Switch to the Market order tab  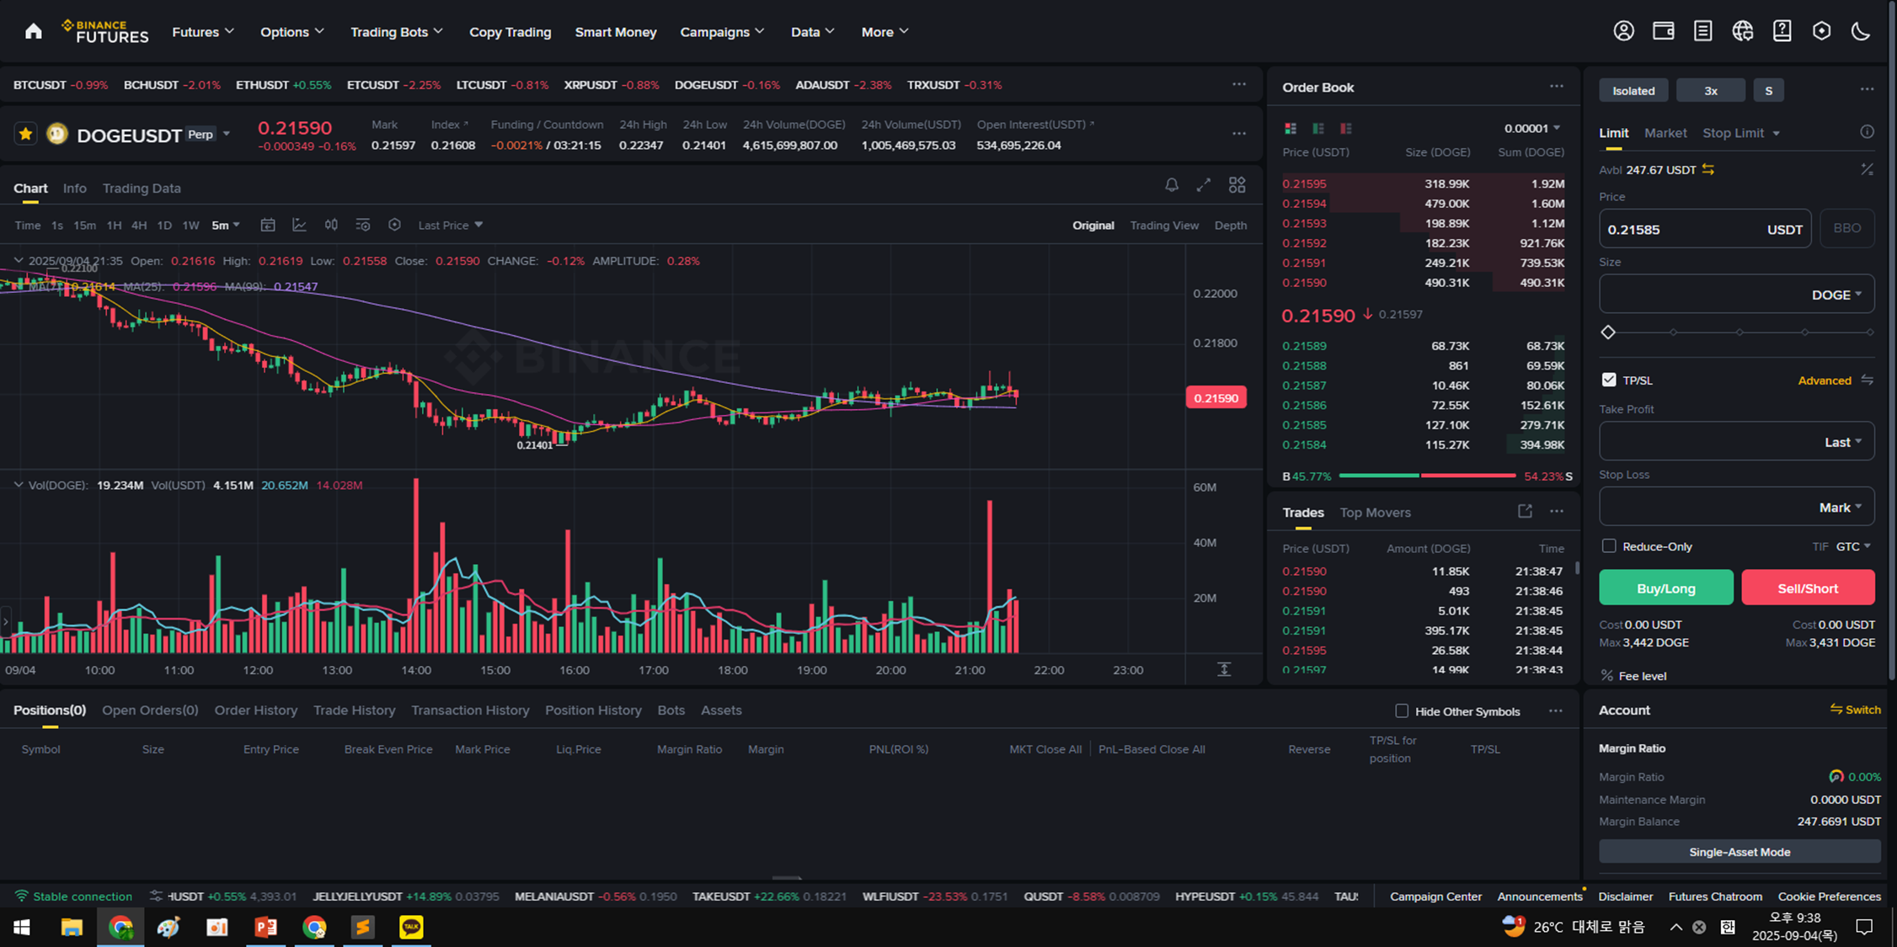pos(1665,133)
